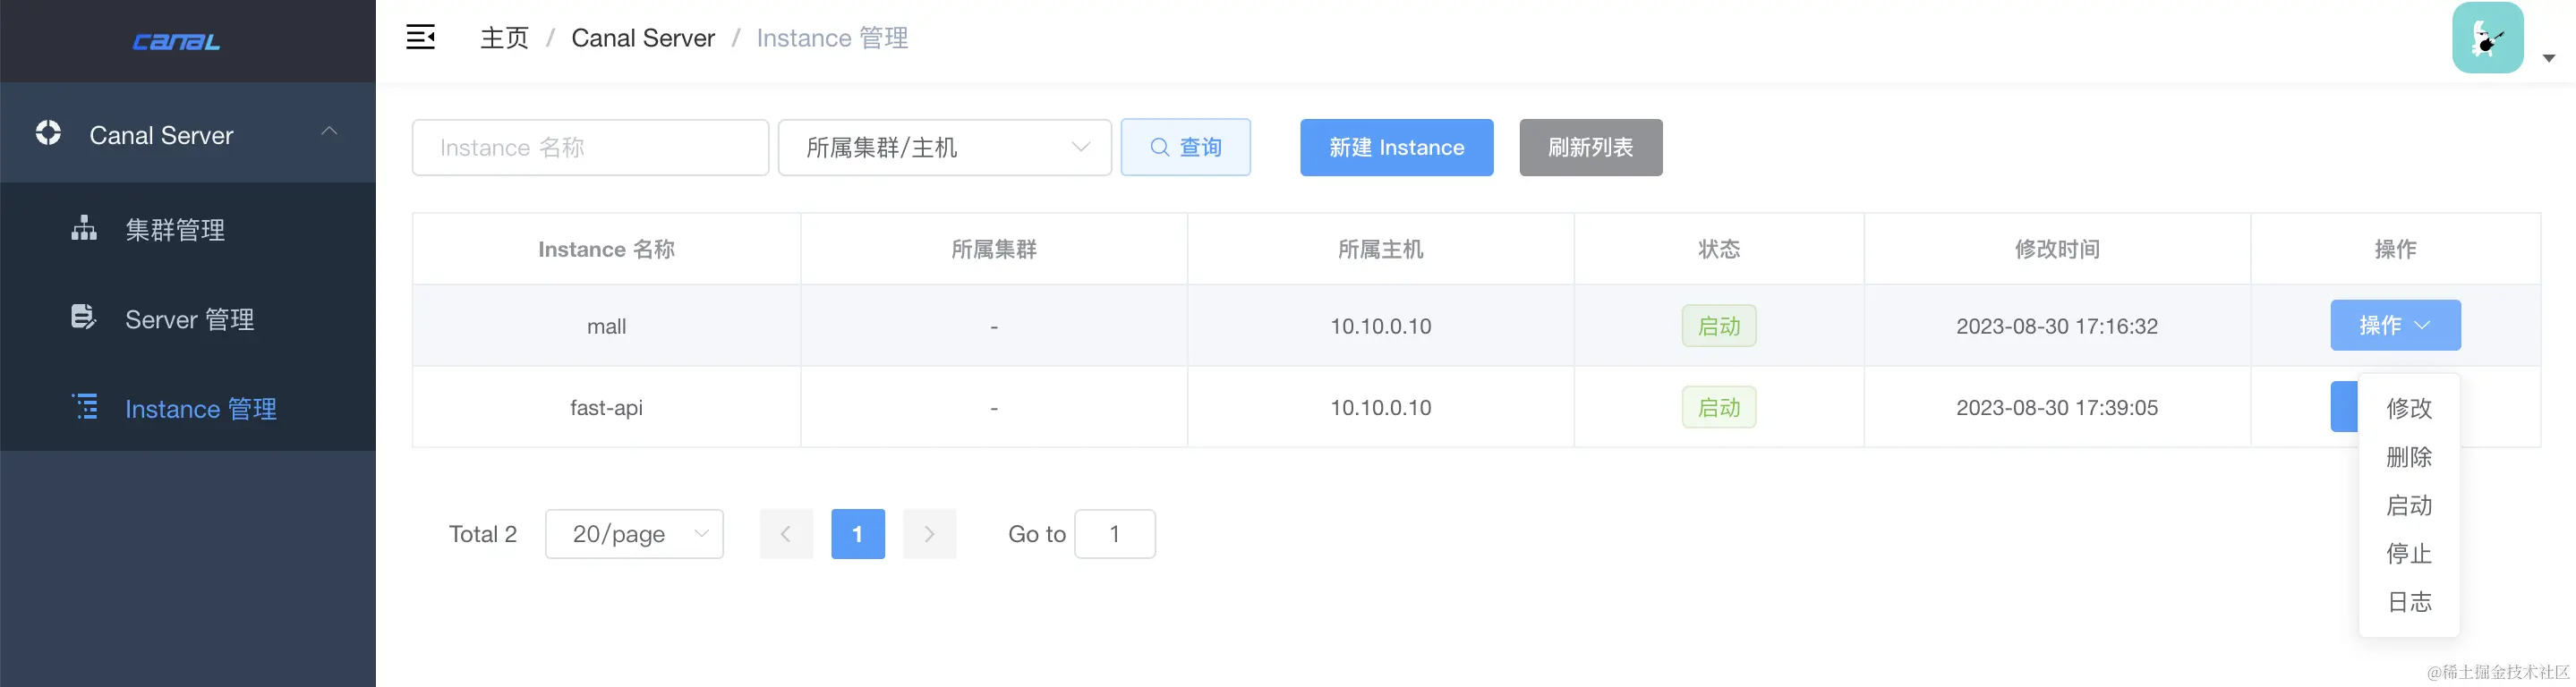Click the 状态 column header

pyautogui.click(x=1719, y=249)
